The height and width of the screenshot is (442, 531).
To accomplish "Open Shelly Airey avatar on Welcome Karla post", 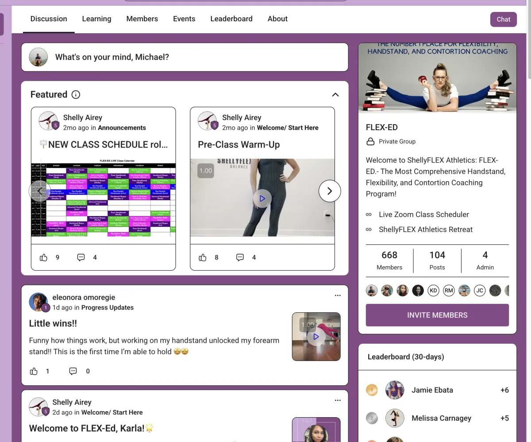I will (38, 407).
